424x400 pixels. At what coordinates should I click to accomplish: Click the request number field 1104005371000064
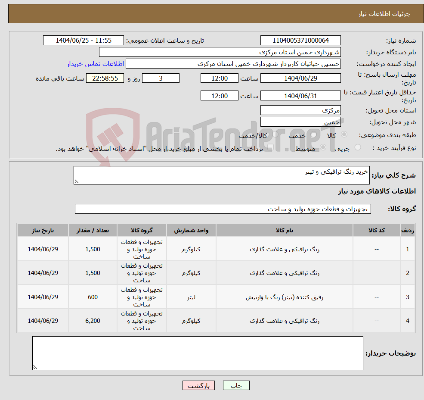click(x=300, y=40)
